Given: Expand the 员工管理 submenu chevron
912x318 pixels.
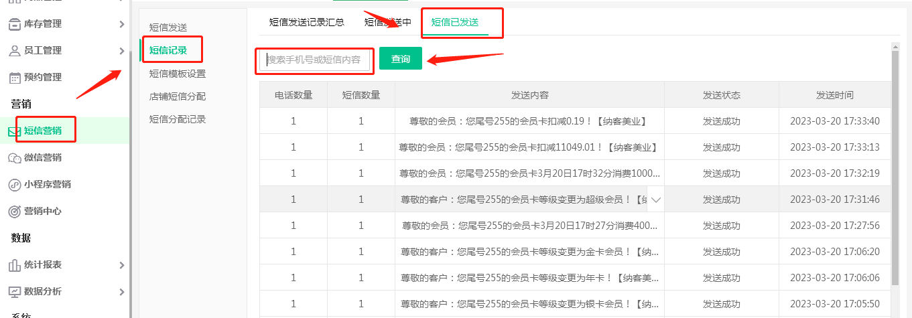Looking at the screenshot, I should coord(121,51).
